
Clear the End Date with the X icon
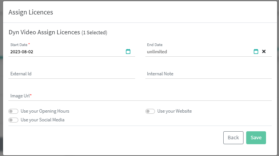(264, 52)
